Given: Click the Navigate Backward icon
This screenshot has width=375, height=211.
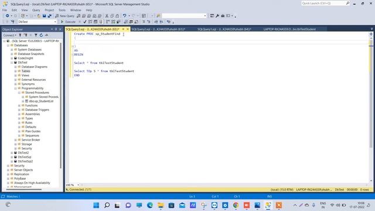Looking at the screenshot, I should pos(8,16).
